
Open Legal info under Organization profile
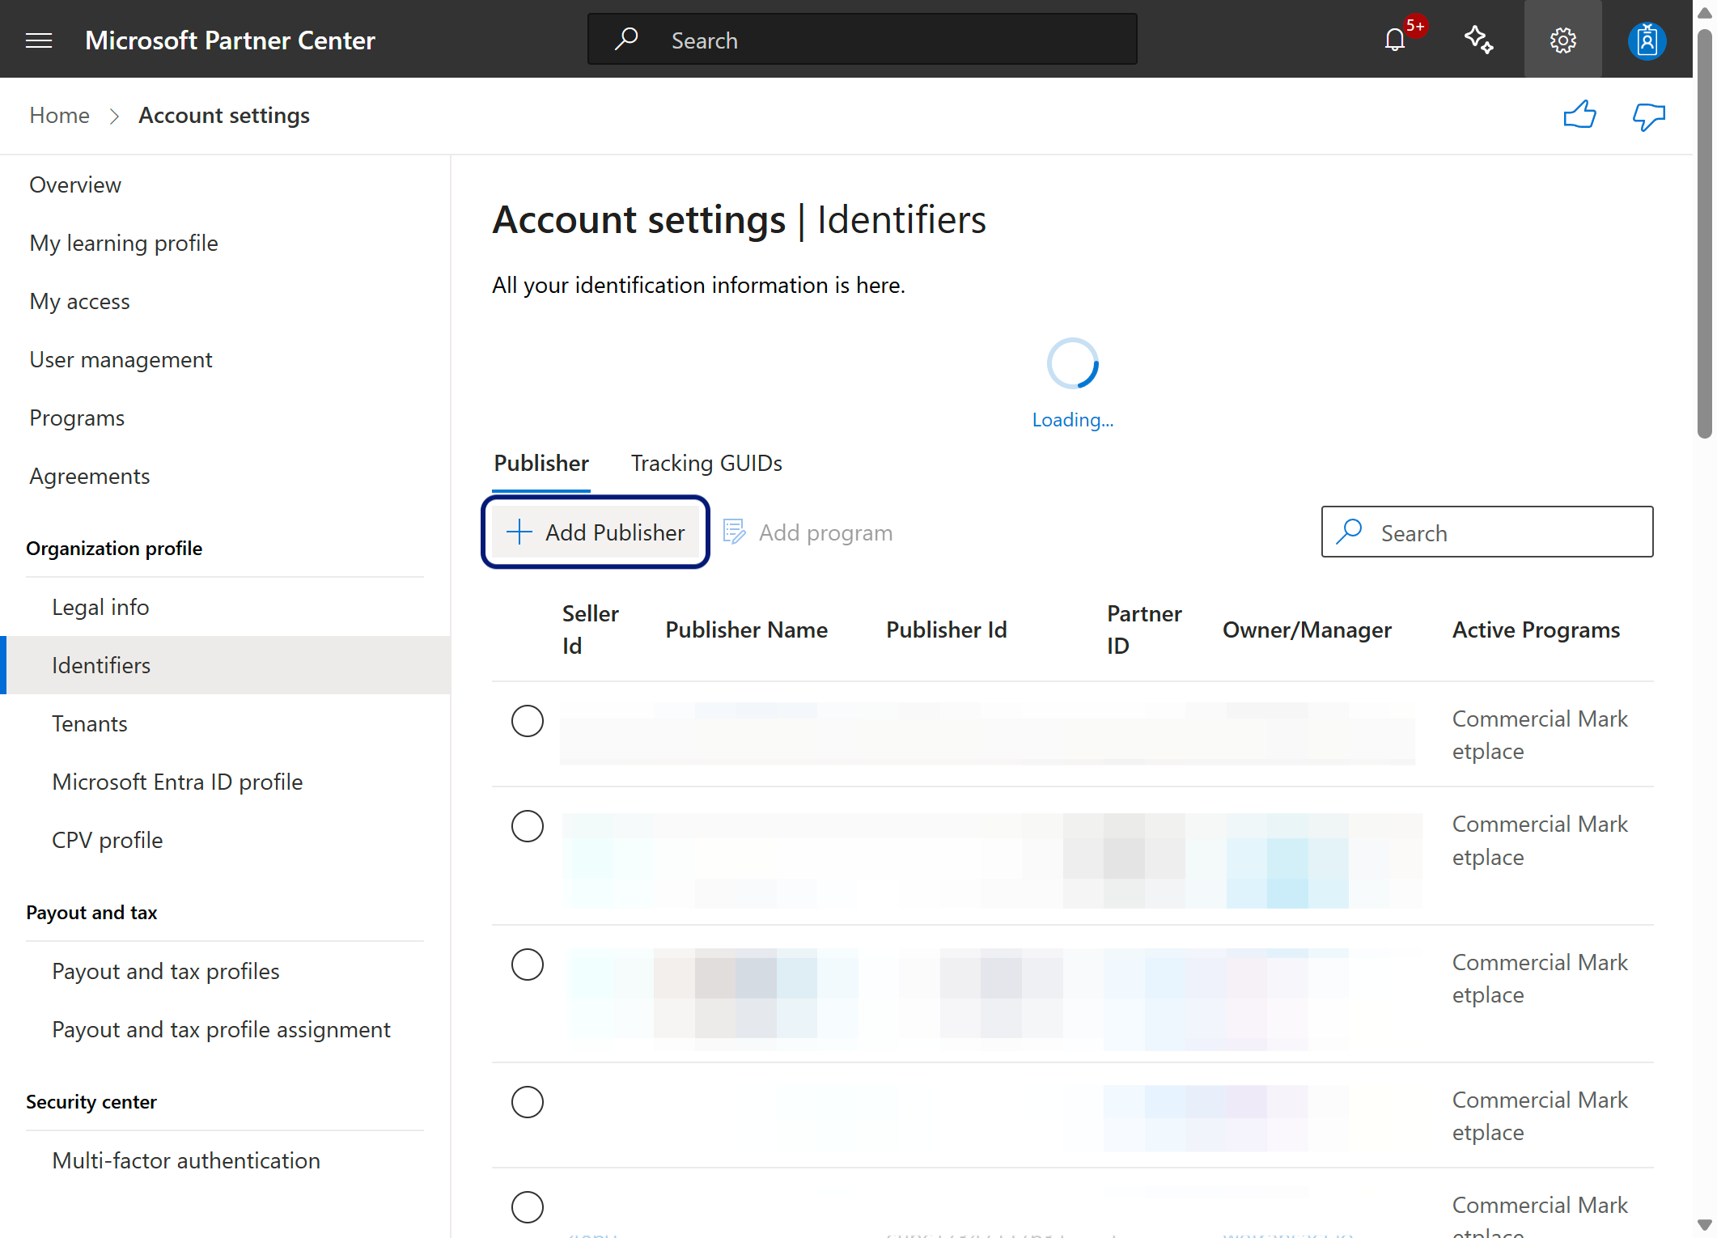(100, 608)
